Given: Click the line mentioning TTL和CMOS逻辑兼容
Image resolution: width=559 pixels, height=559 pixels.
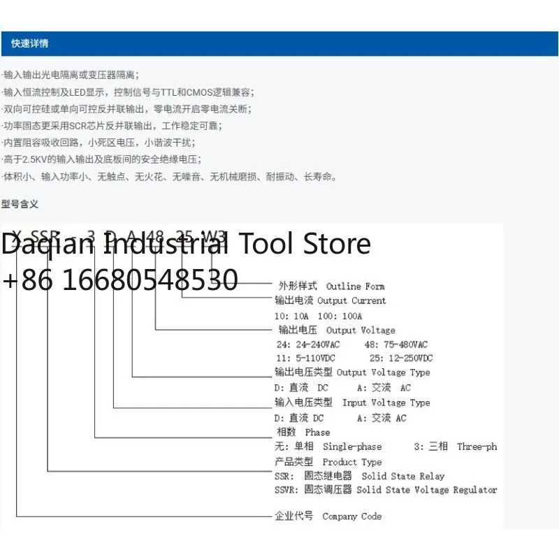Looking at the screenshot, I should (x=128, y=92).
